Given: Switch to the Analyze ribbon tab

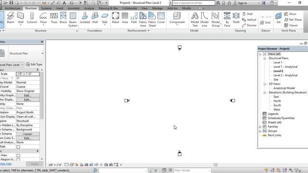Looking at the screenshot, I should tap(89, 8).
